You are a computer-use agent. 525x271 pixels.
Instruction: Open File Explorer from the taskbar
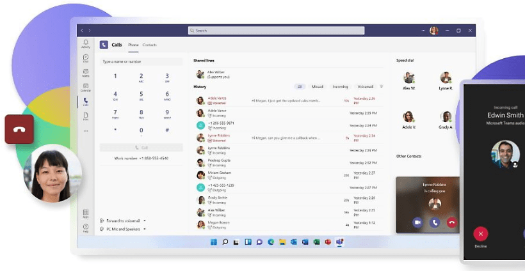coord(282,242)
